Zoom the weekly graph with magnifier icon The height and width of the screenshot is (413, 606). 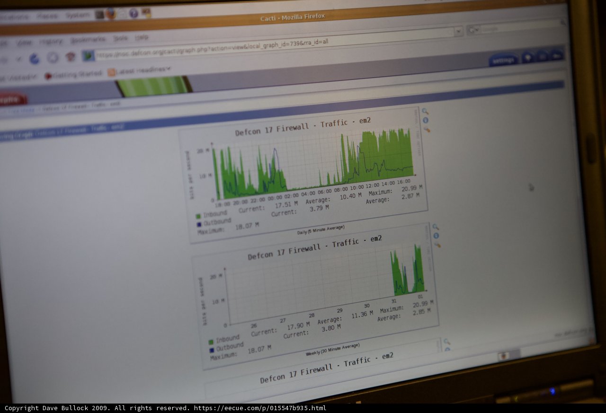435,227
